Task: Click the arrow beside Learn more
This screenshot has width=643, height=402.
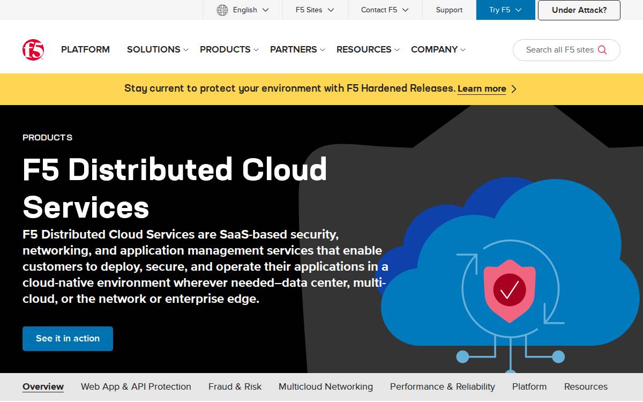Action: pyautogui.click(x=514, y=89)
